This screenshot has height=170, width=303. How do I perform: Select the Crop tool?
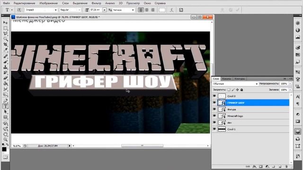point(5,44)
